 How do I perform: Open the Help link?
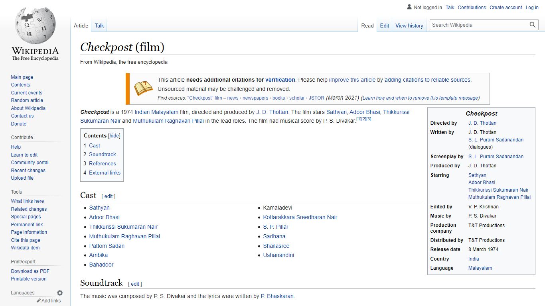[16, 147]
